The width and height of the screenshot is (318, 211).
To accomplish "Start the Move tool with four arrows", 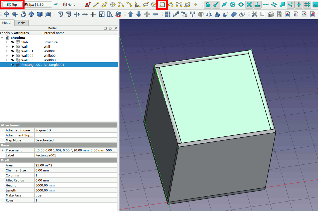I will coord(6,14).
